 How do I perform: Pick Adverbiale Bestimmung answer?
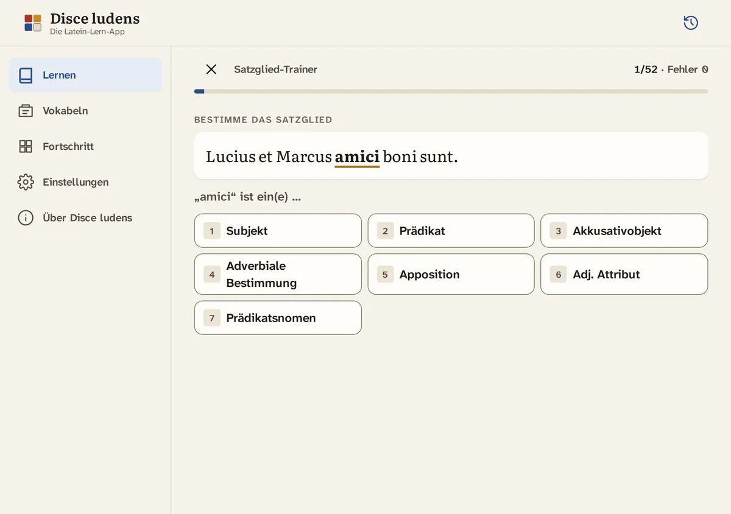(x=278, y=274)
